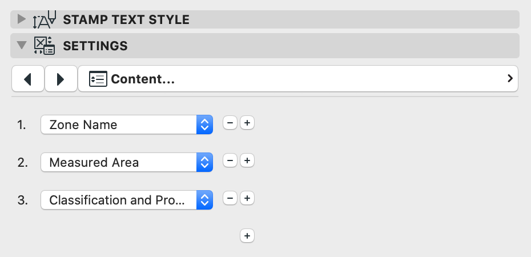Click the Stamp Text Style header label
This screenshot has width=531, height=257.
[126, 19]
